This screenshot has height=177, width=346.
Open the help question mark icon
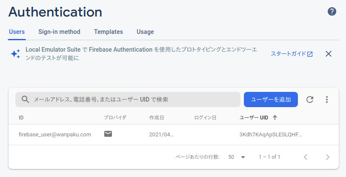tap(332, 11)
